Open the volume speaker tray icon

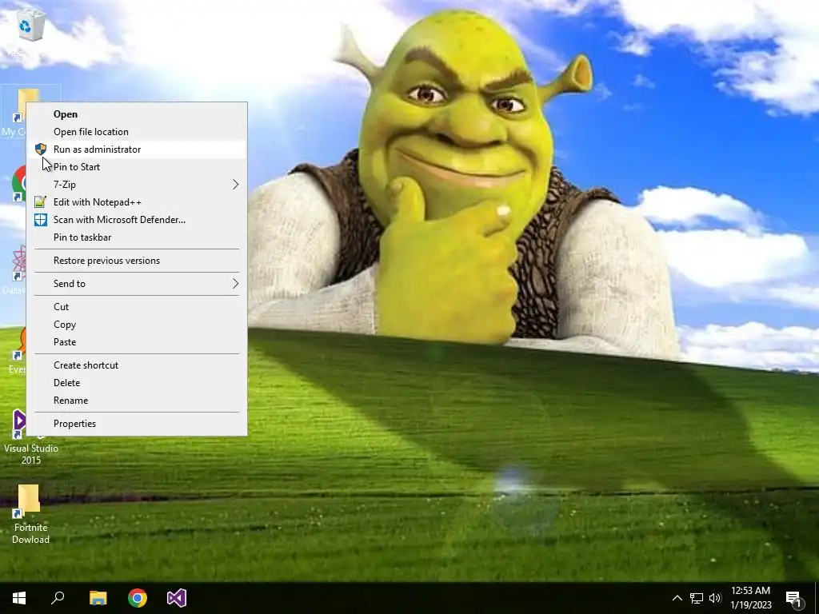pyautogui.click(x=715, y=598)
